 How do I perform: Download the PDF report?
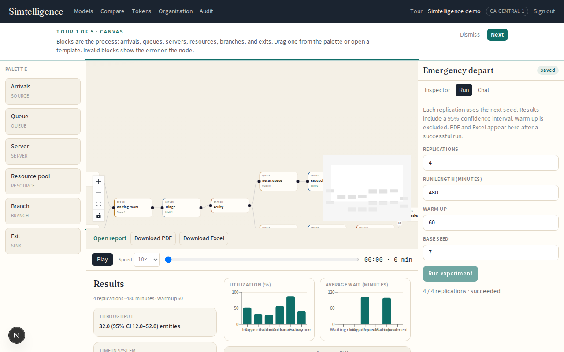click(153, 238)
